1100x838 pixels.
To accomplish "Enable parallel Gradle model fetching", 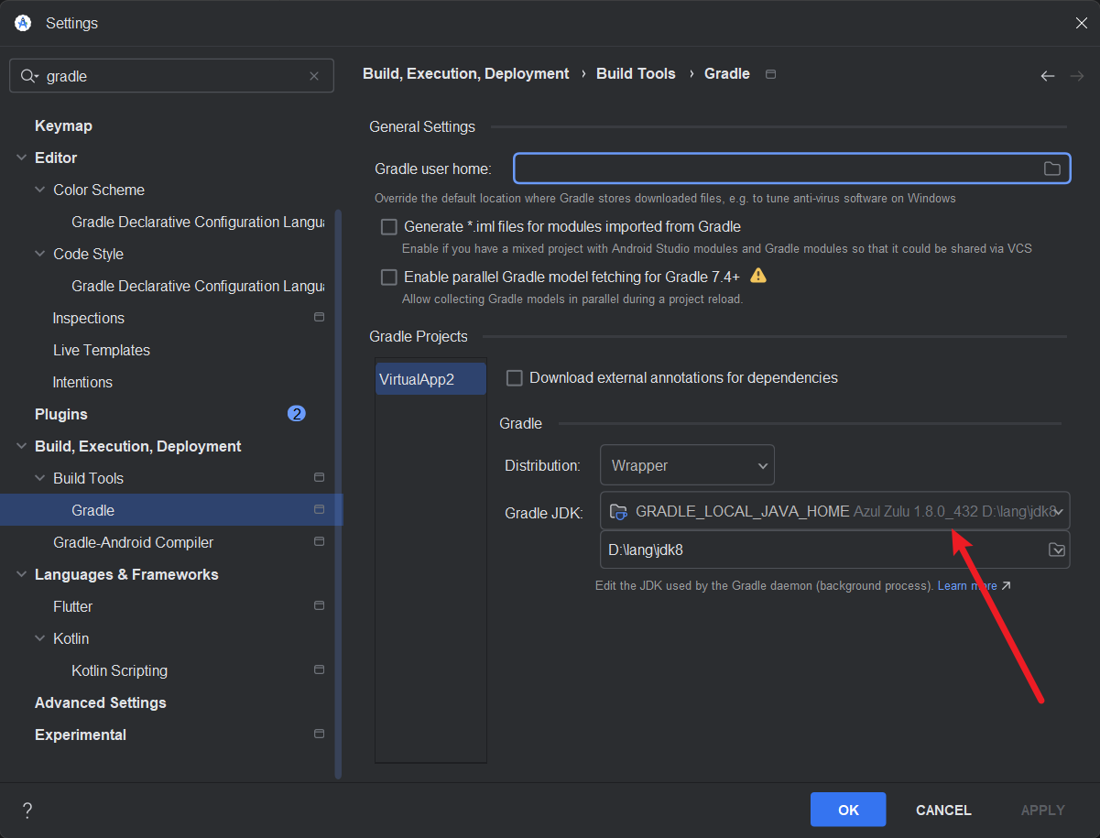I will [x=388, y=277].
